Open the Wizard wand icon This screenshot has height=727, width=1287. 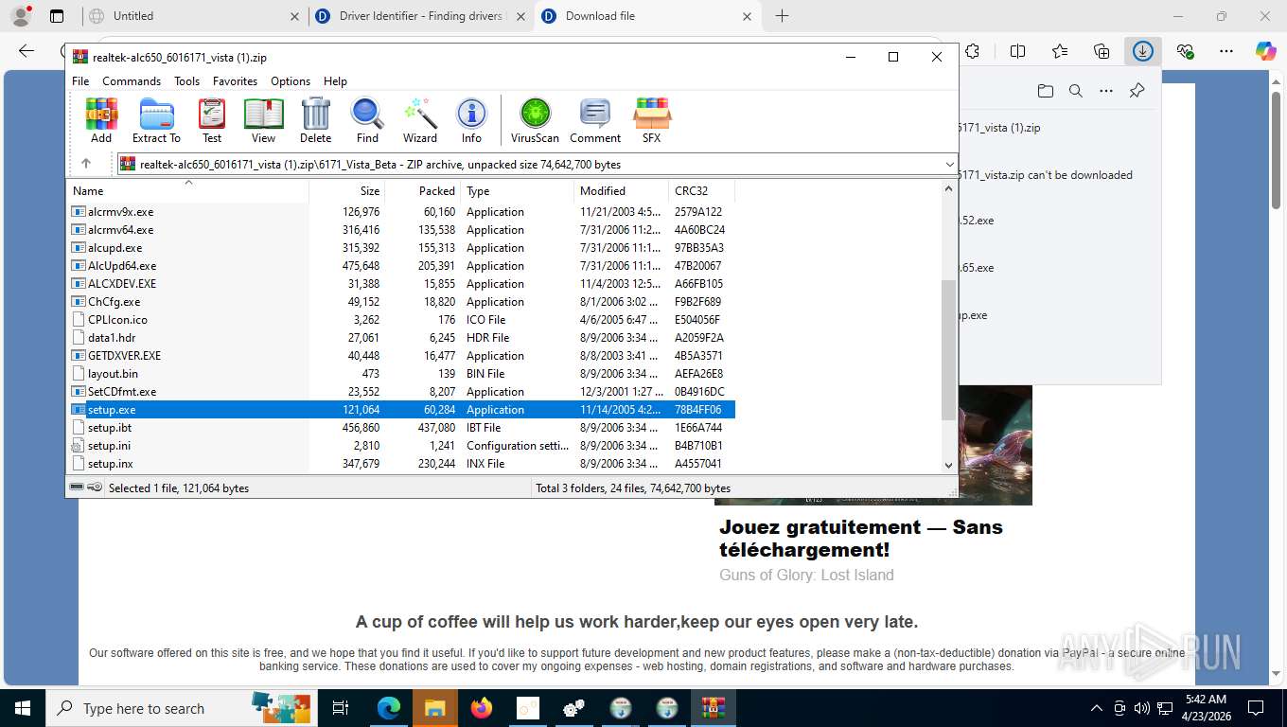click(420, 120)
